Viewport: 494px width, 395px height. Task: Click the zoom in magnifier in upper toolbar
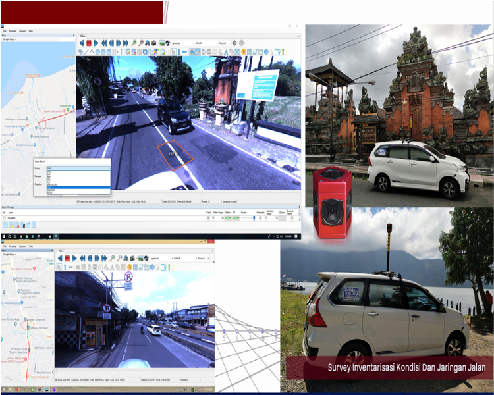coord(134,43)
